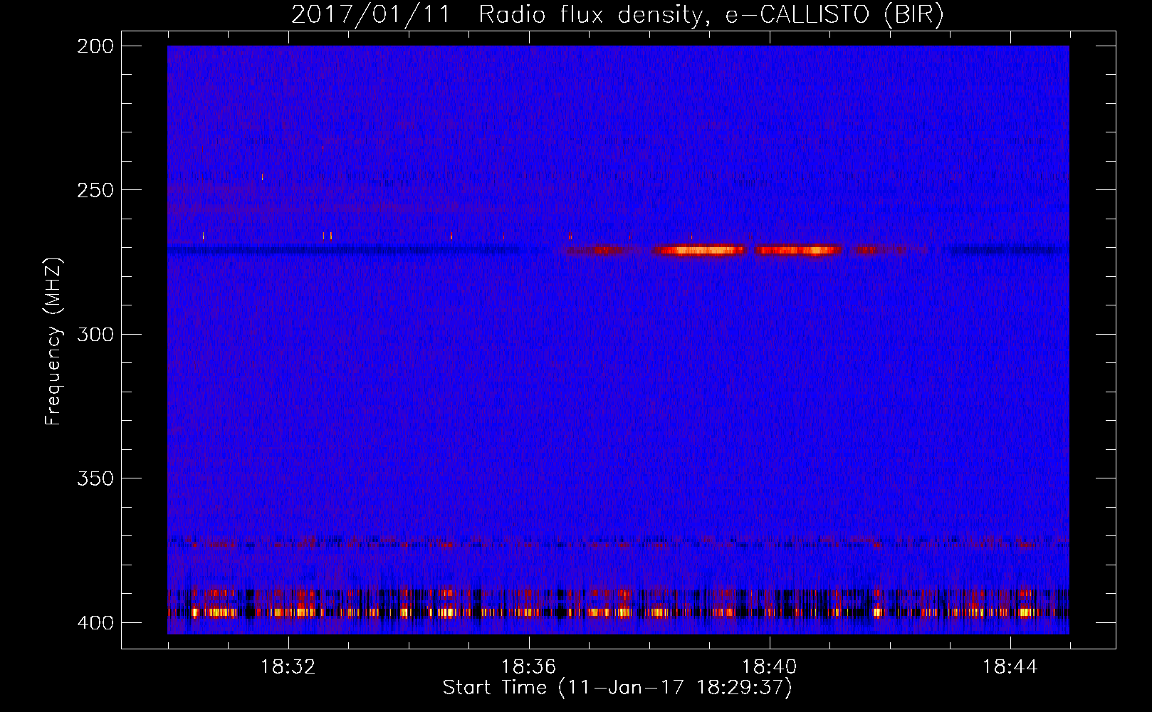The image size is (1152, 712).
Task: Click the 18:44 time tick label
Action: 1010,667
